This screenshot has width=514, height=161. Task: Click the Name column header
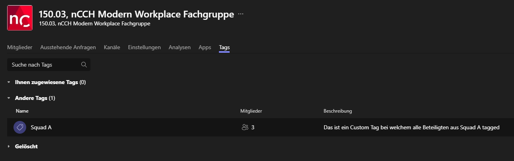(x=22, y=111)
